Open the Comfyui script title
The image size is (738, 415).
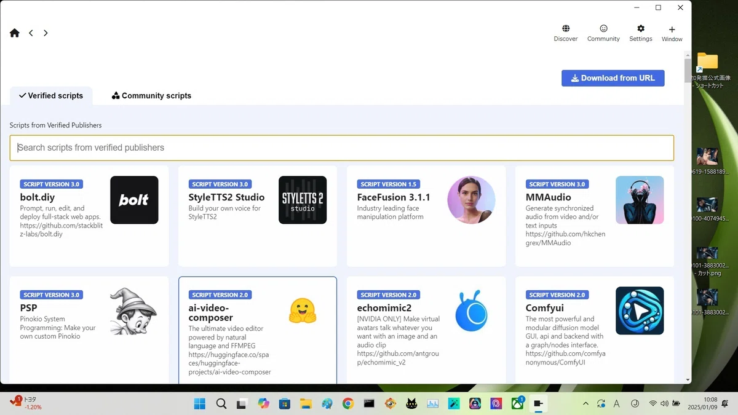(544, 308)
